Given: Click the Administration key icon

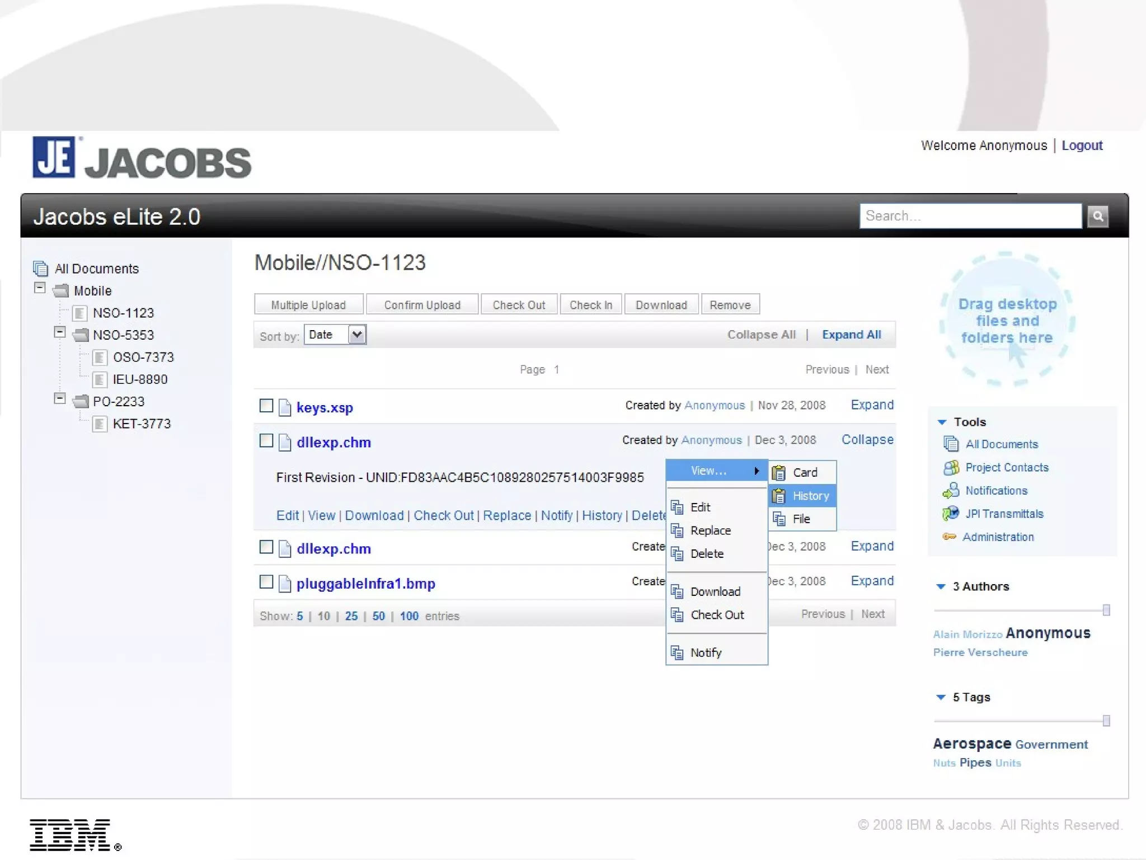Looking at the screenshot, I should pyautogui.click(x=949, y=537).
